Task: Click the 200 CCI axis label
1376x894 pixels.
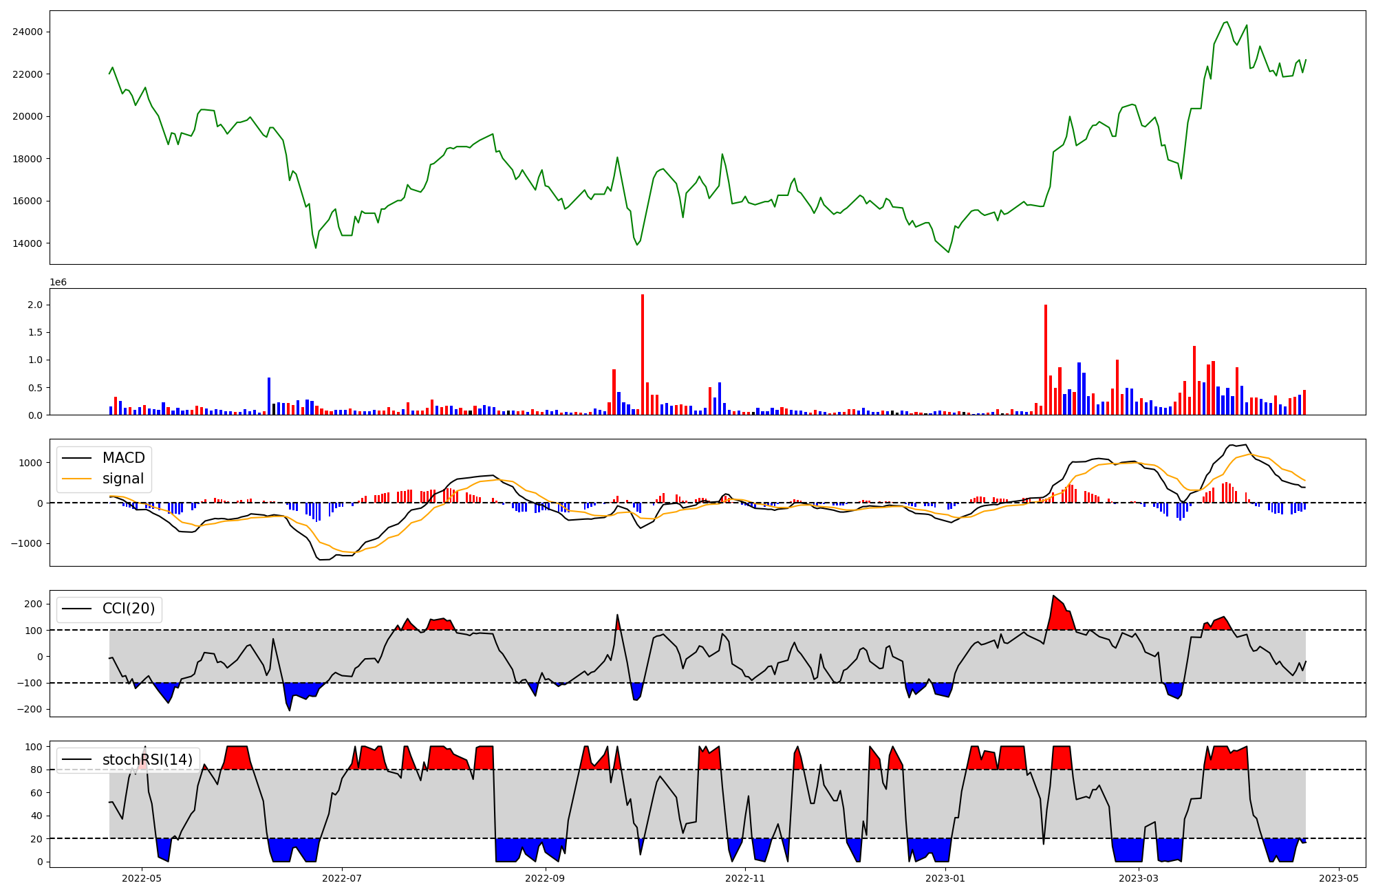Action: coord(34,604)
